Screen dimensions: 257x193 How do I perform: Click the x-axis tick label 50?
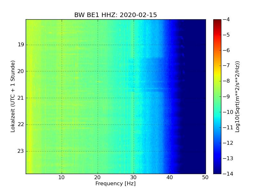pos(205,178)
